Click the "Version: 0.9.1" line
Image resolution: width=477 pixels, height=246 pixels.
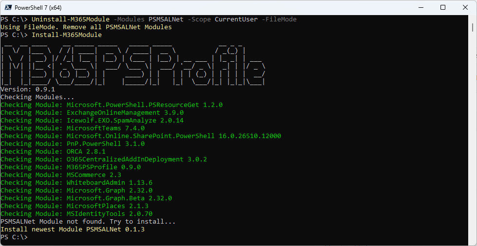pyautogui.click(x=28, y=89)
